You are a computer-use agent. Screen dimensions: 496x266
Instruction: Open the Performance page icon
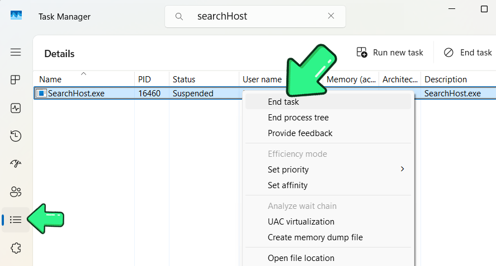point(16,108)
